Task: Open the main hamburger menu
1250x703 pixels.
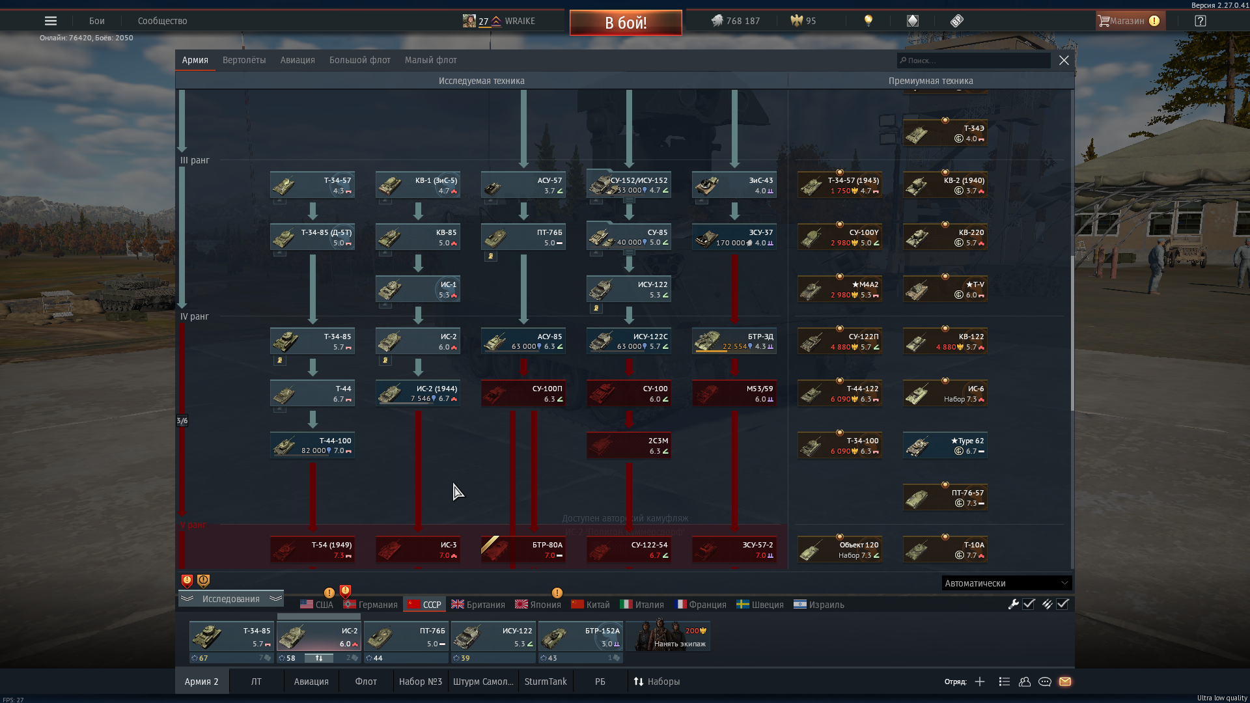Action: coord(51,21)
